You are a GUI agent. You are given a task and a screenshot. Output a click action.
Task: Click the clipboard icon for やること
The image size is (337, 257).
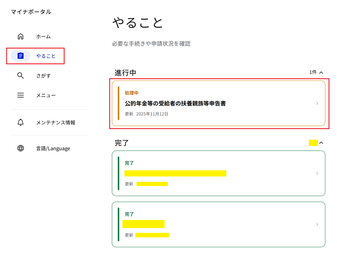coord(21,56)
